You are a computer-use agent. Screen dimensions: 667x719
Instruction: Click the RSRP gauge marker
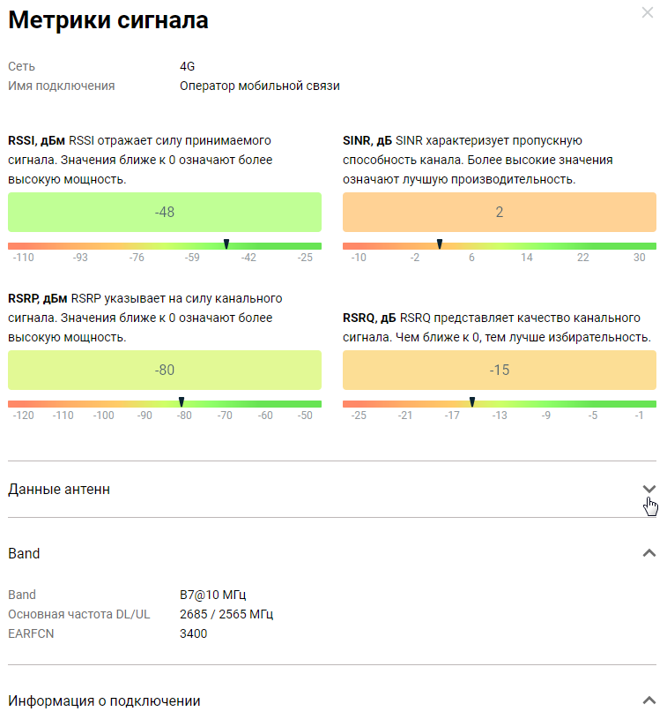point(182,401)
